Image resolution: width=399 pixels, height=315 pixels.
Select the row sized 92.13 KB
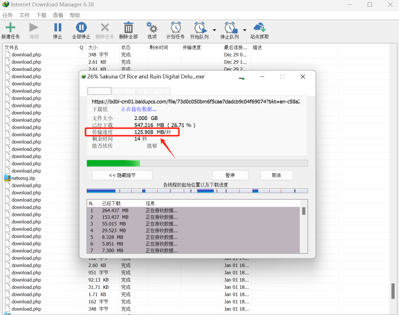pos(196,280)
